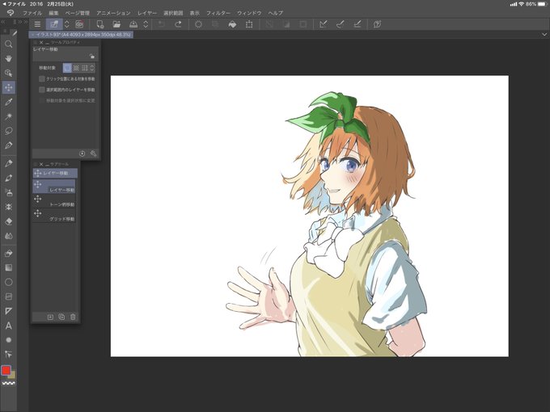
Task: Click the Save icon in command bar
Action: (x=133, y=24)
